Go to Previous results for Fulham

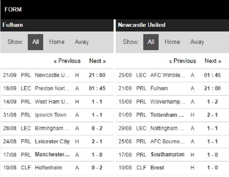coord(67,61)
